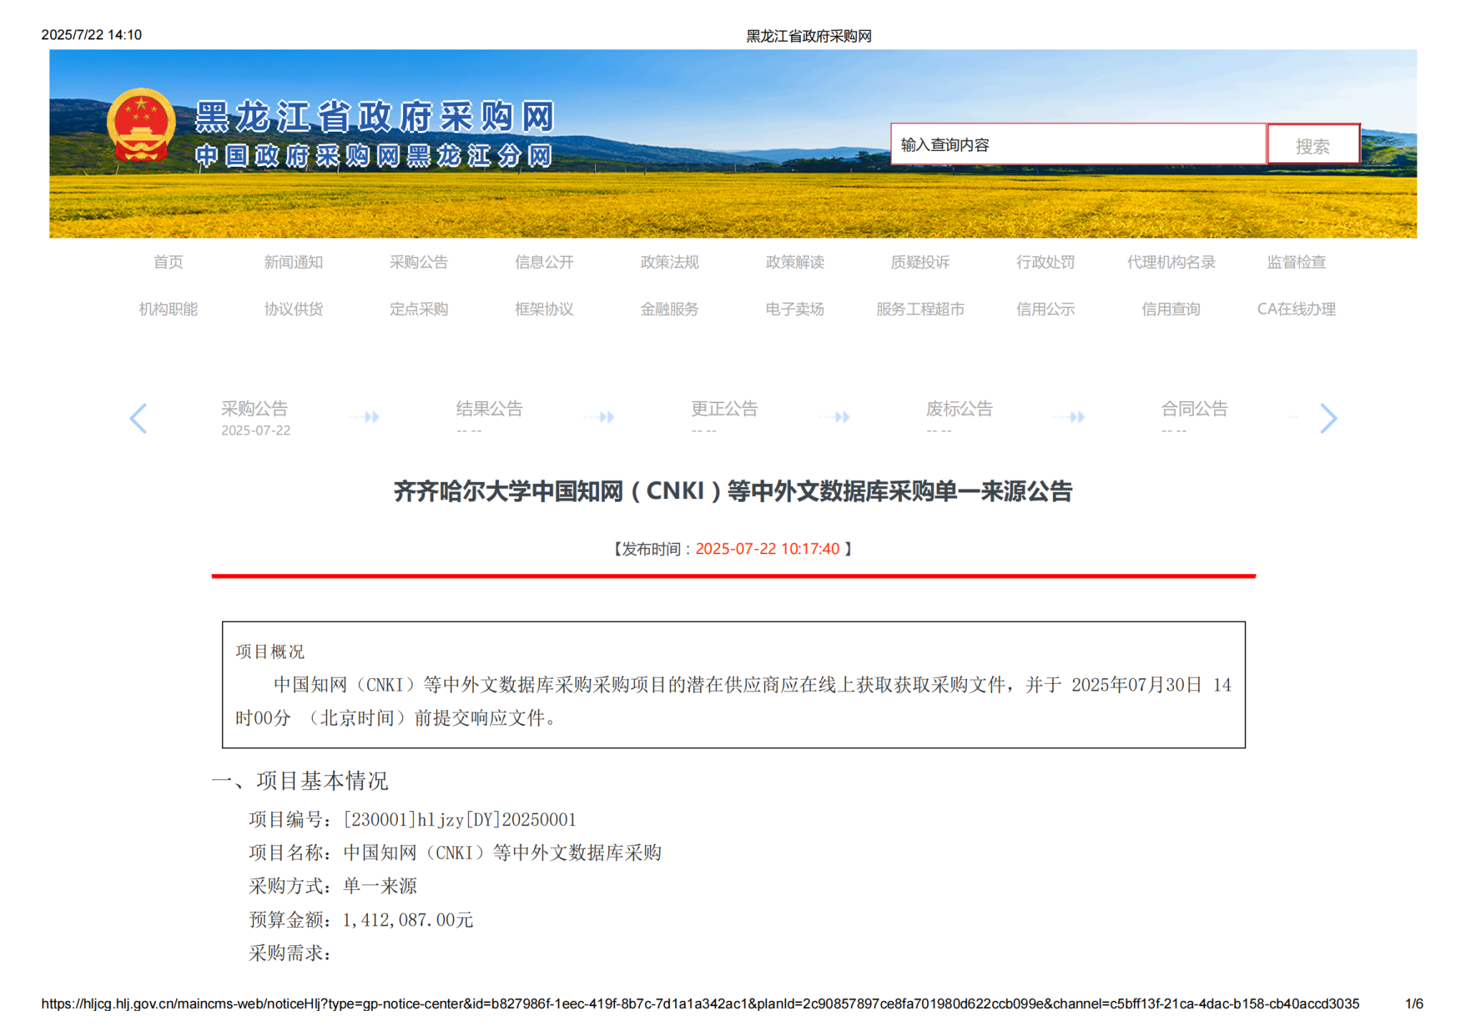The height and width of the screenshot is (1036, 1466).
Task: Open the CA在线办理 navigation link
Action: (x=1296, y=309)
